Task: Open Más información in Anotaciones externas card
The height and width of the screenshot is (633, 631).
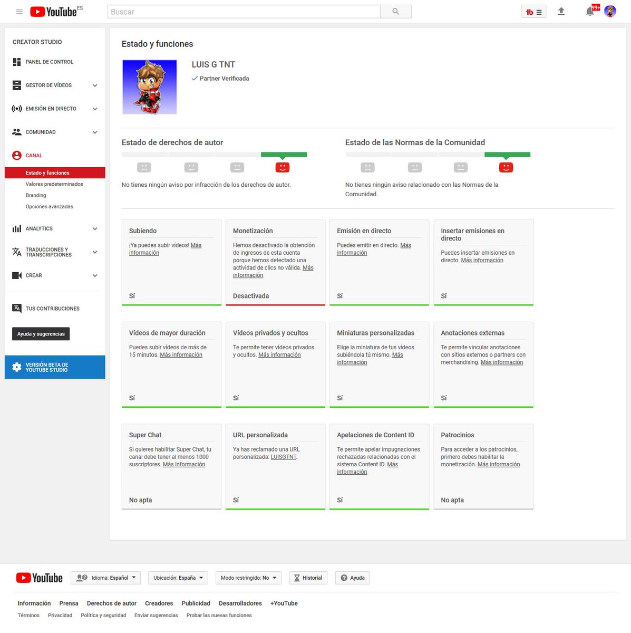Action: pos(502,362)
